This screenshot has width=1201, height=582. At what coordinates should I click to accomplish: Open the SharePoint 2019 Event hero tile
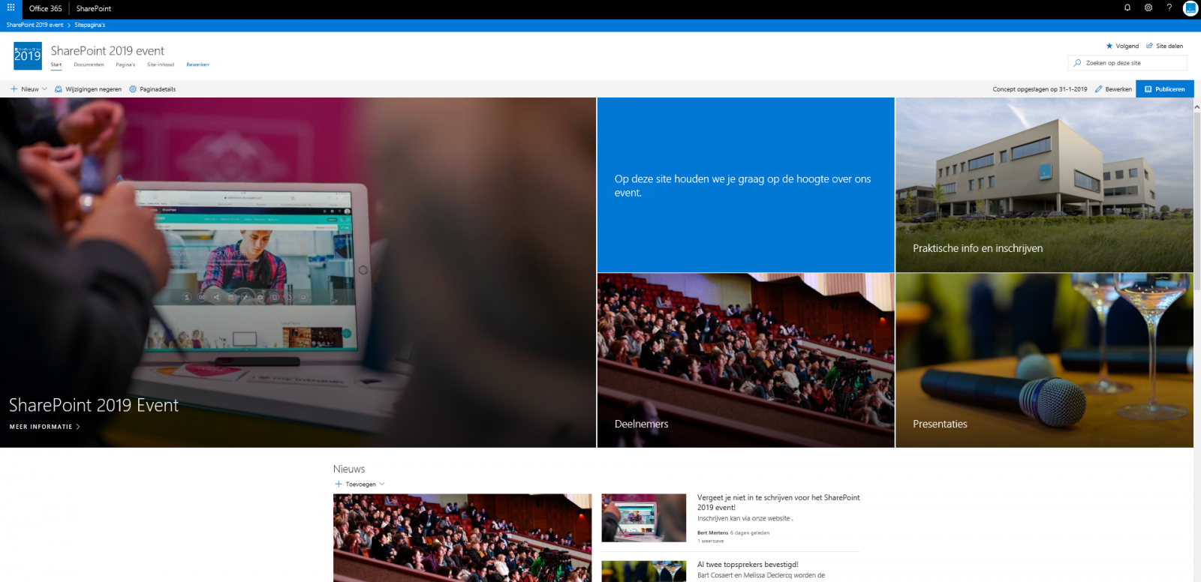click(298, 272)
